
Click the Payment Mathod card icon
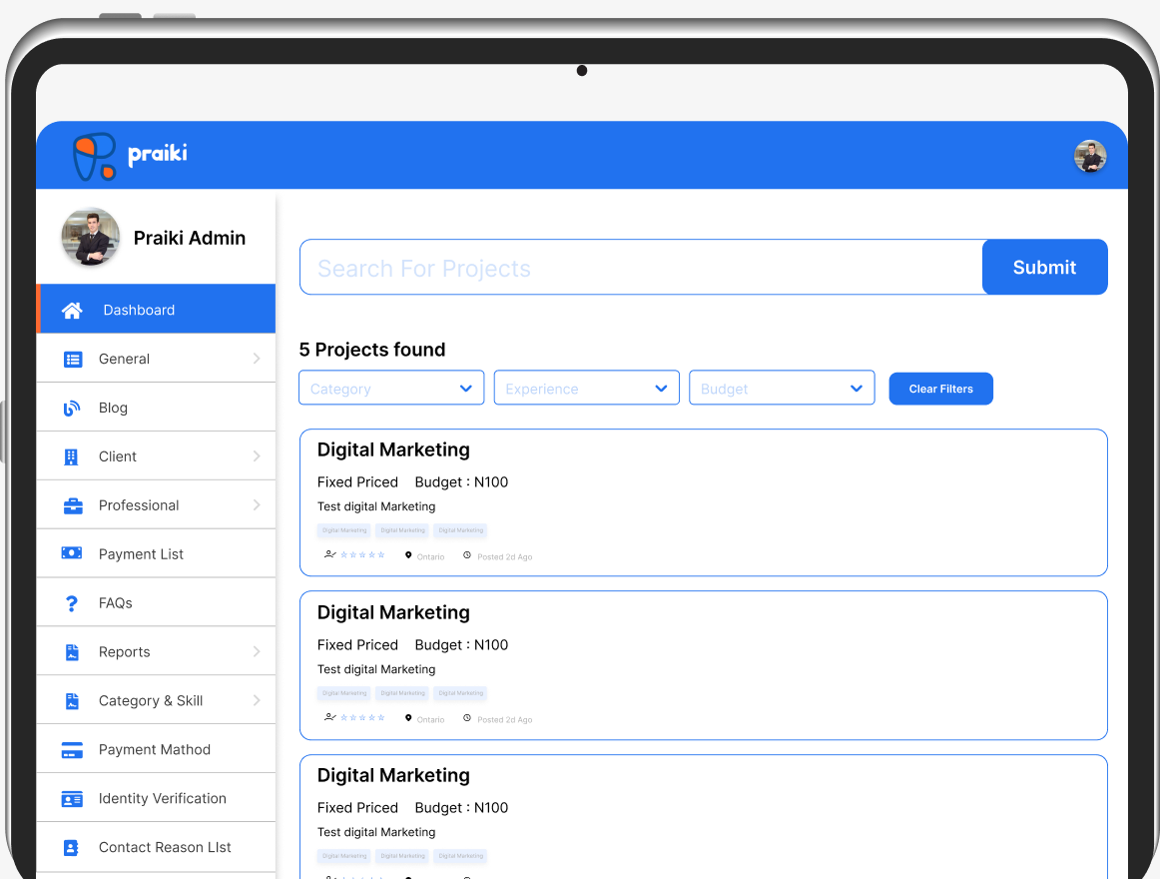pyautogui.click(x=72, y=750)
